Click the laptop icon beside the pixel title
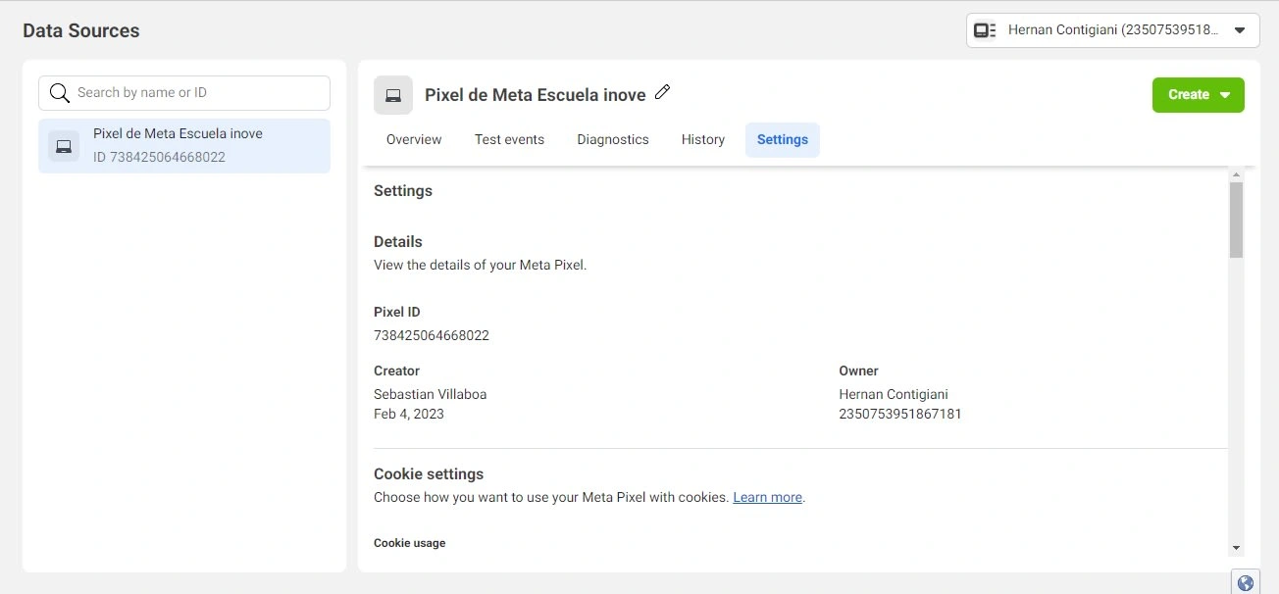Viewport: 1279px width, 594px height. pos(393,95)
